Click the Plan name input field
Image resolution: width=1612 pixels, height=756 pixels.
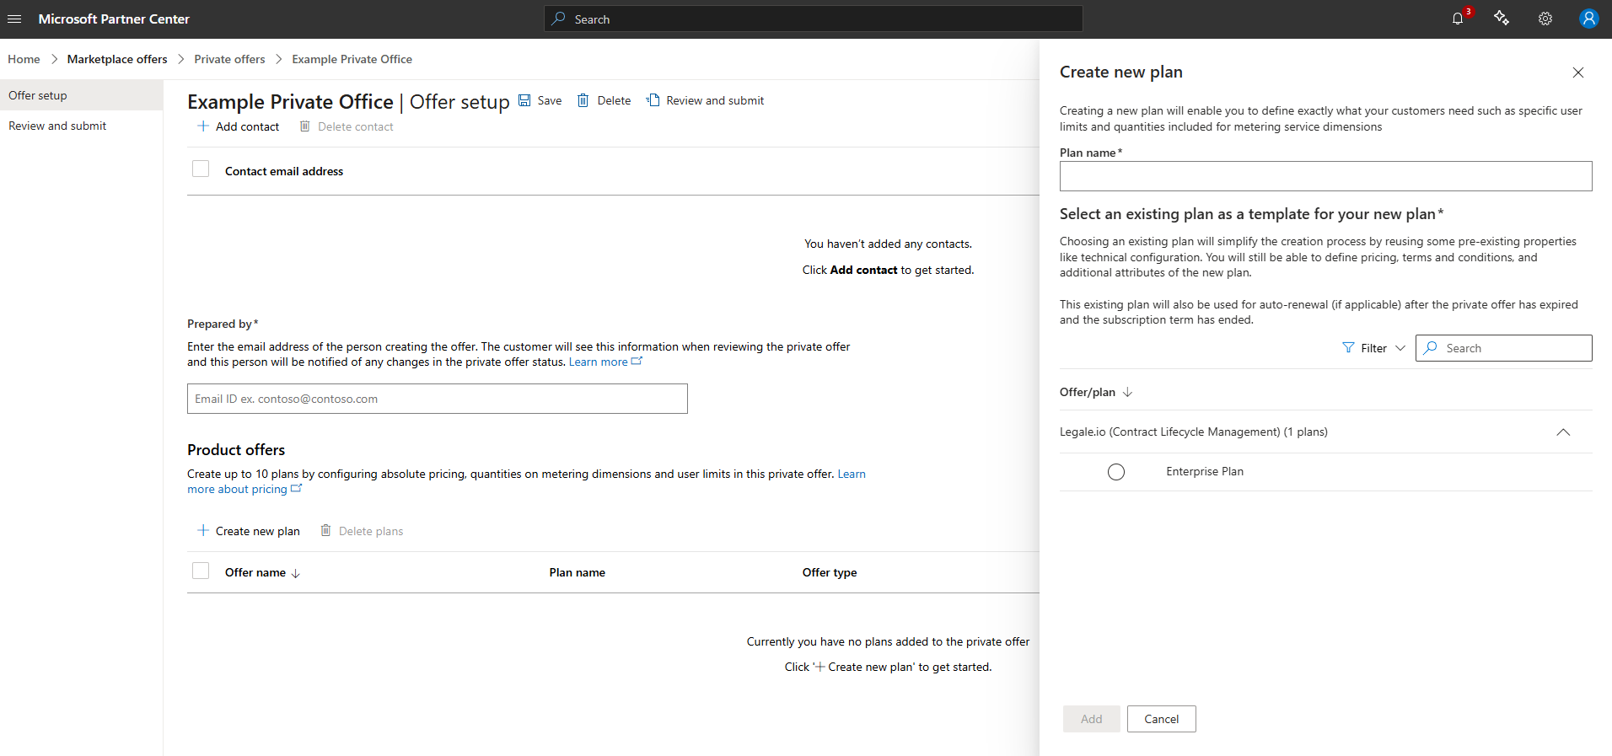1326,176
